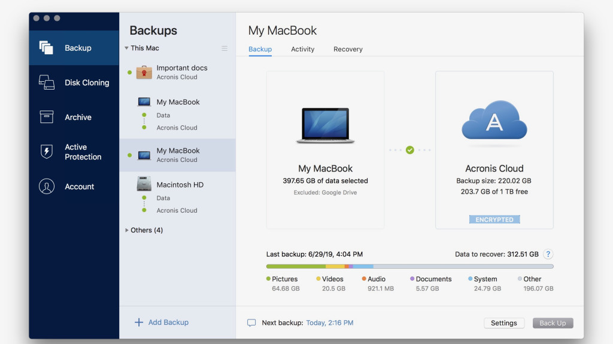Click the Active Protection shield icon
613x344 pixels.
click(46, 152)
